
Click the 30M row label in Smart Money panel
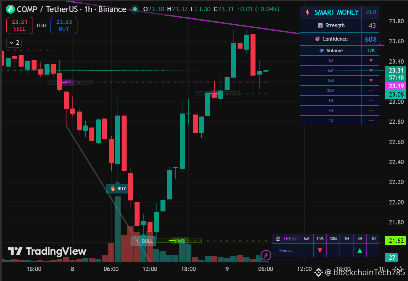coord(331,91)
